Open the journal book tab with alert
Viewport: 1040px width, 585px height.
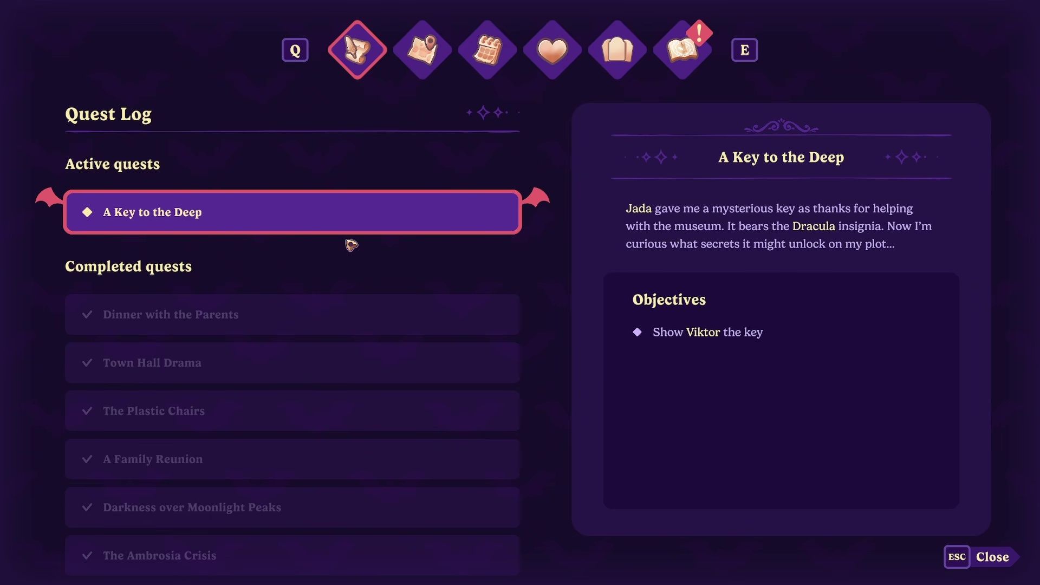682,50
